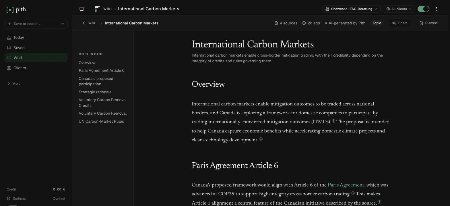Click the Settings gear icon
Screen dimensions: 450x206
(9, 199)
